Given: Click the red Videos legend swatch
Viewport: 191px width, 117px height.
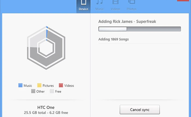Looking at the screenshot, I should pos(61,85).
